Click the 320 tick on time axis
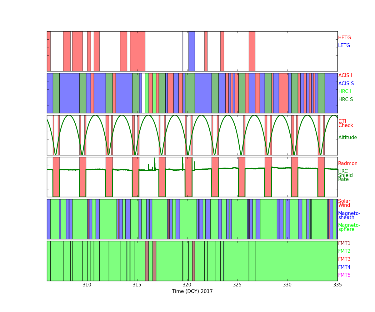 pyautogui.click(x=187, y=285)
